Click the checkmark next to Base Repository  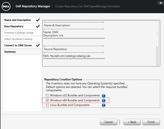[38, 26]
